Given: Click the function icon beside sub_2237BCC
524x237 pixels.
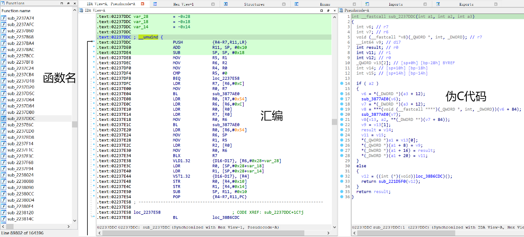Looking at the screenshot, I should click(x=4, y=56).
